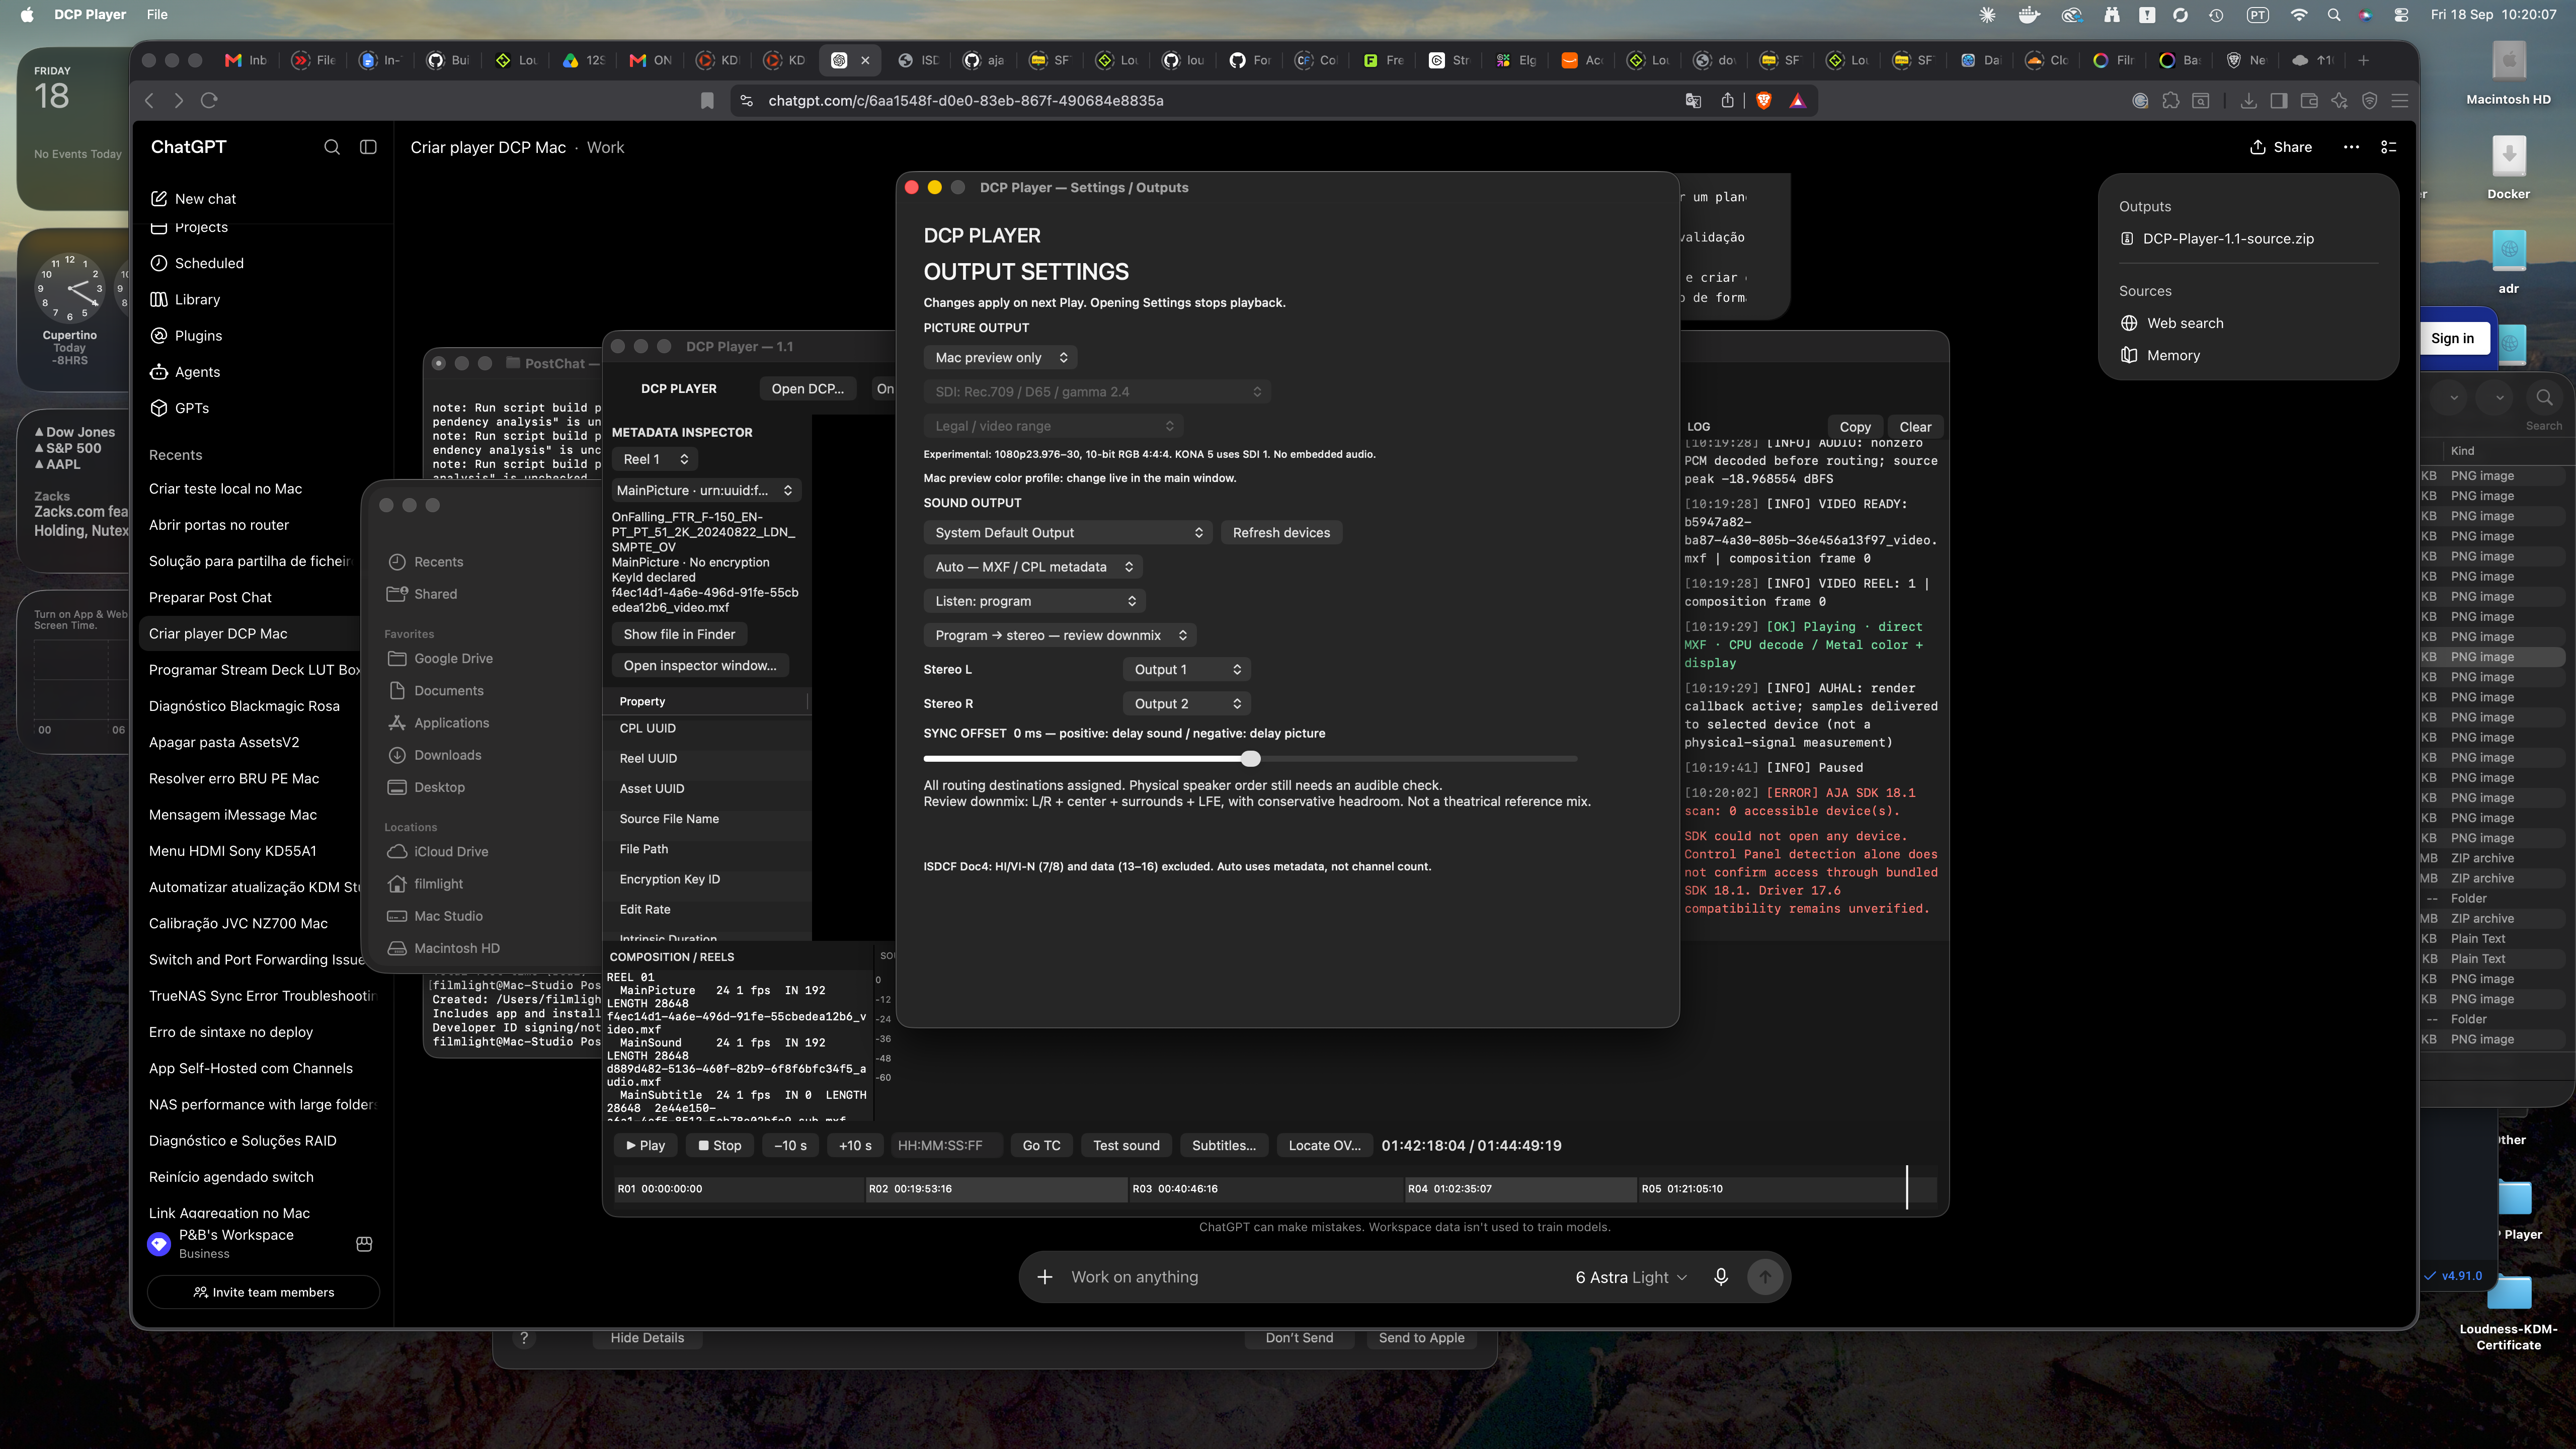Viewport: 2576px width, 1449px height.
Task: Click the Stop button in DCP Player
Action: 720,1145
